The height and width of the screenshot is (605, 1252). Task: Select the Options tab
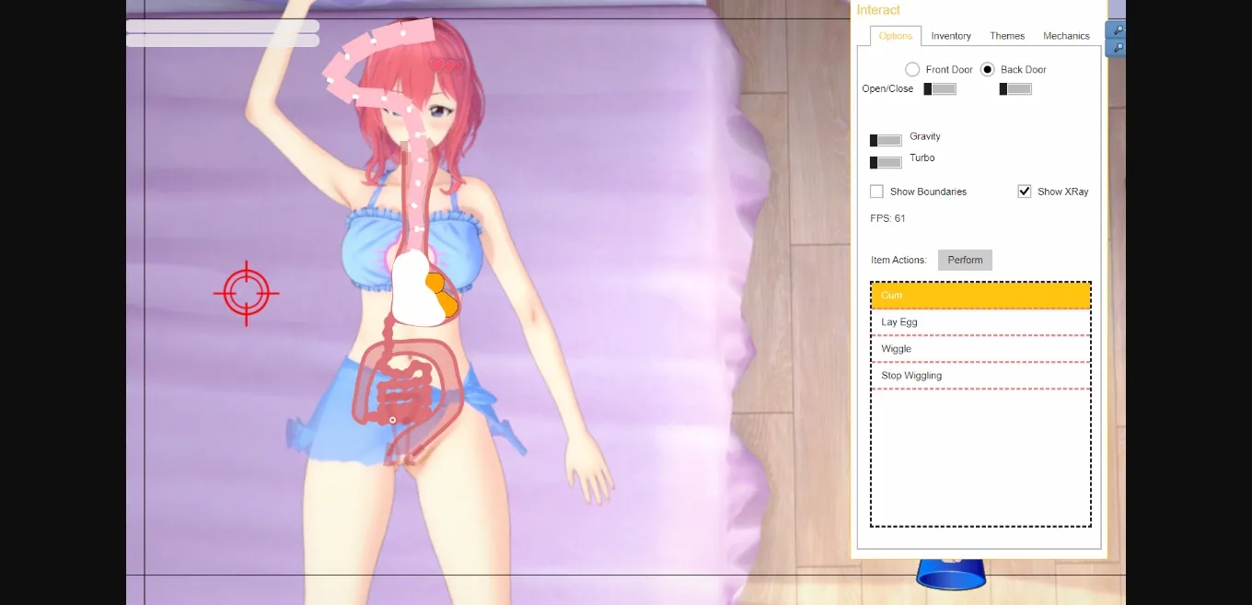point(894,36)
